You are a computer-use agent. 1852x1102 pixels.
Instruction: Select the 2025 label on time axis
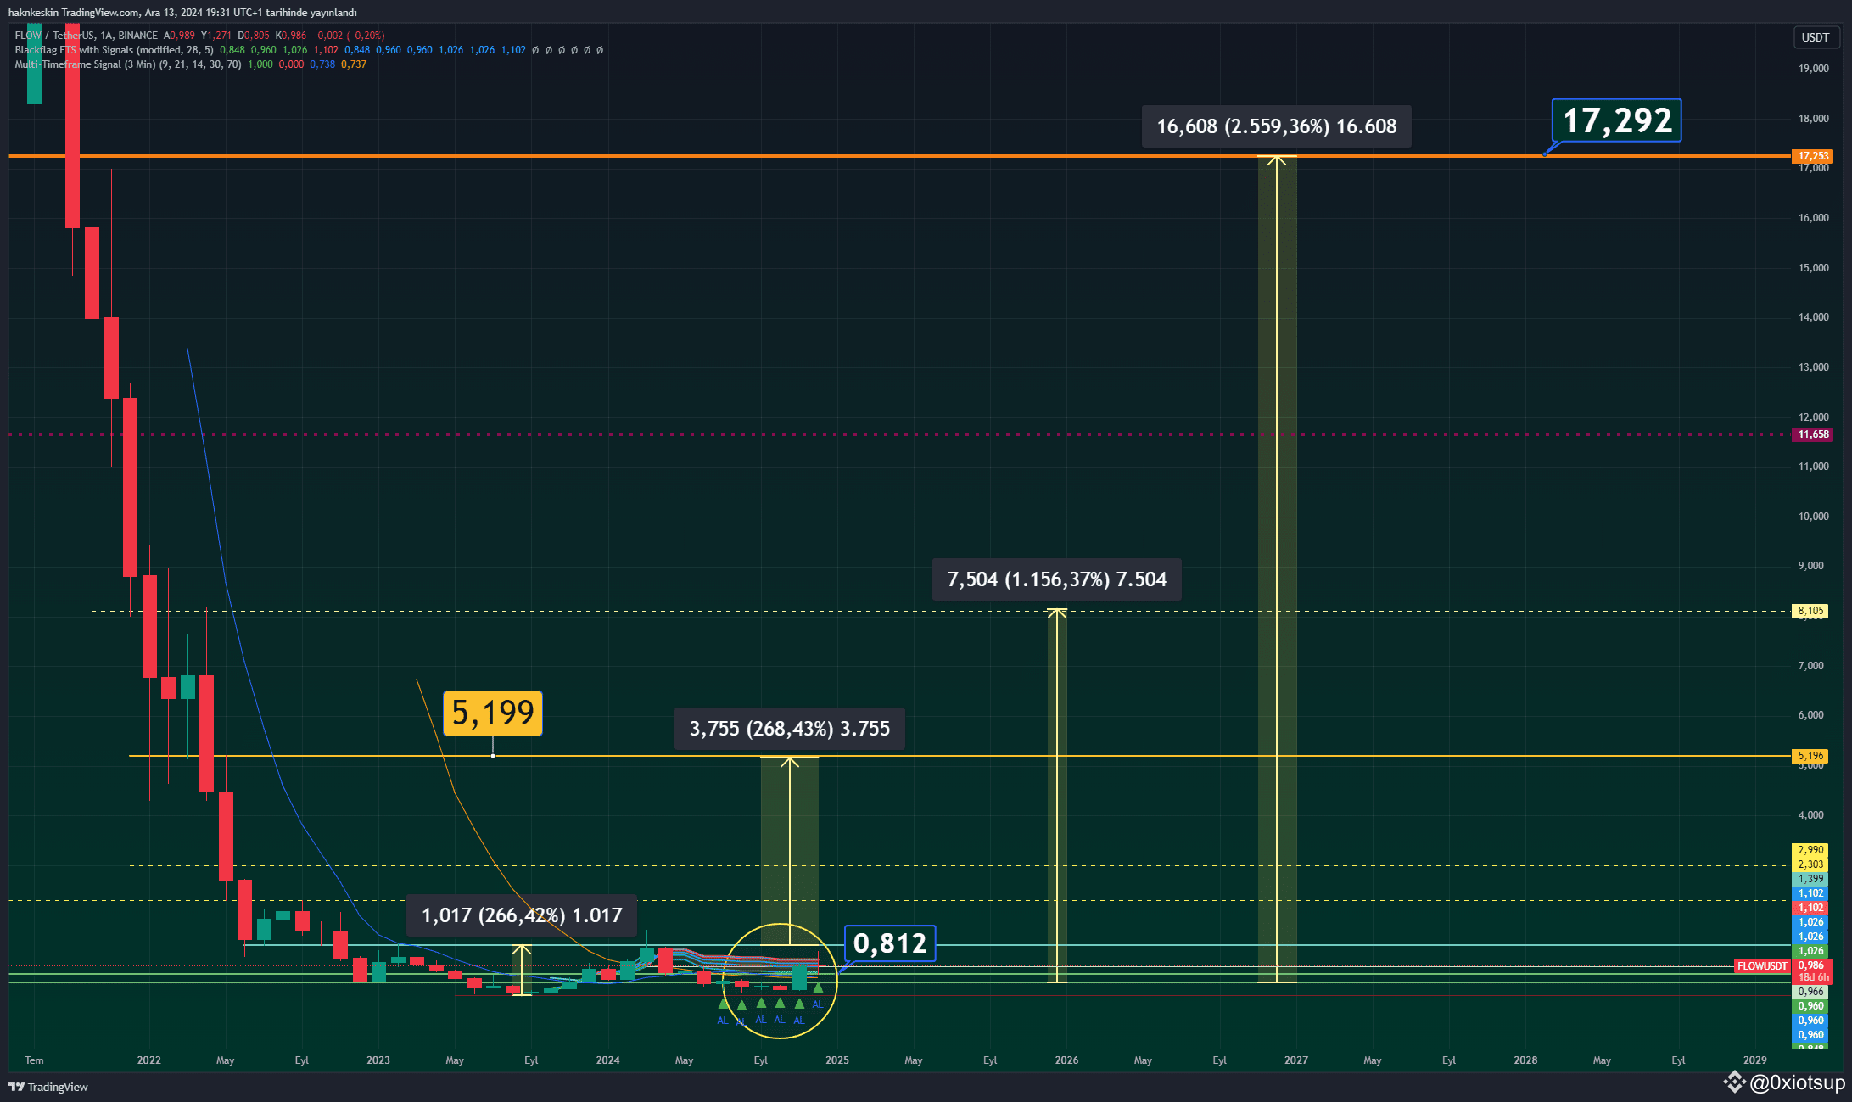click(x=836, y=1060)
